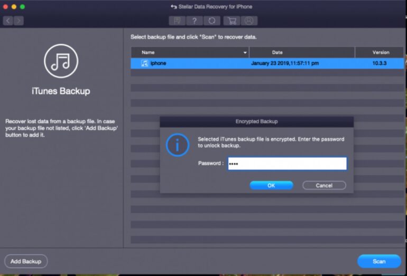Viewport: 407px width, 276px height.
Task: Click the January 23 2019 date cell
Action: [285, 63]
